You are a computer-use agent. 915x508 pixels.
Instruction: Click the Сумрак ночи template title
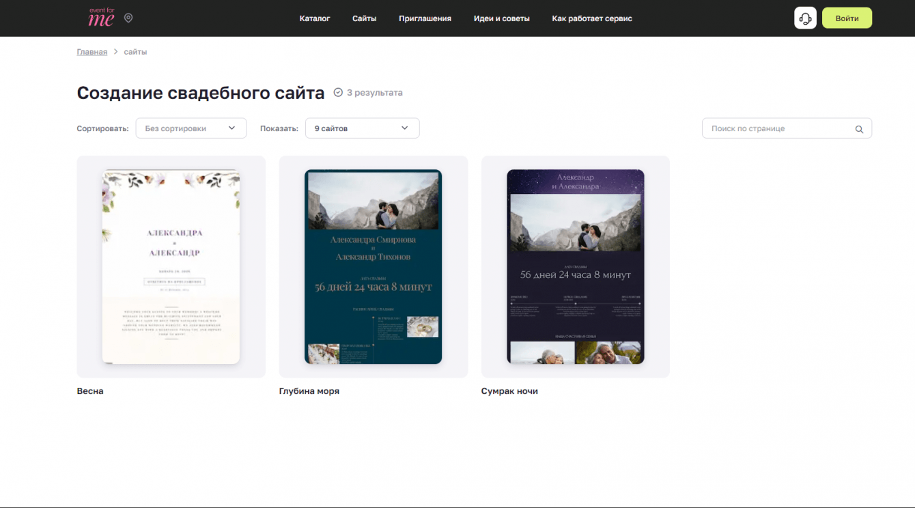tap(509, 391)
